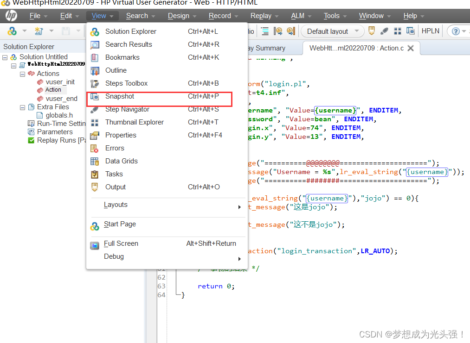
Task: Open Parameters node in tree
Action: 55,132
